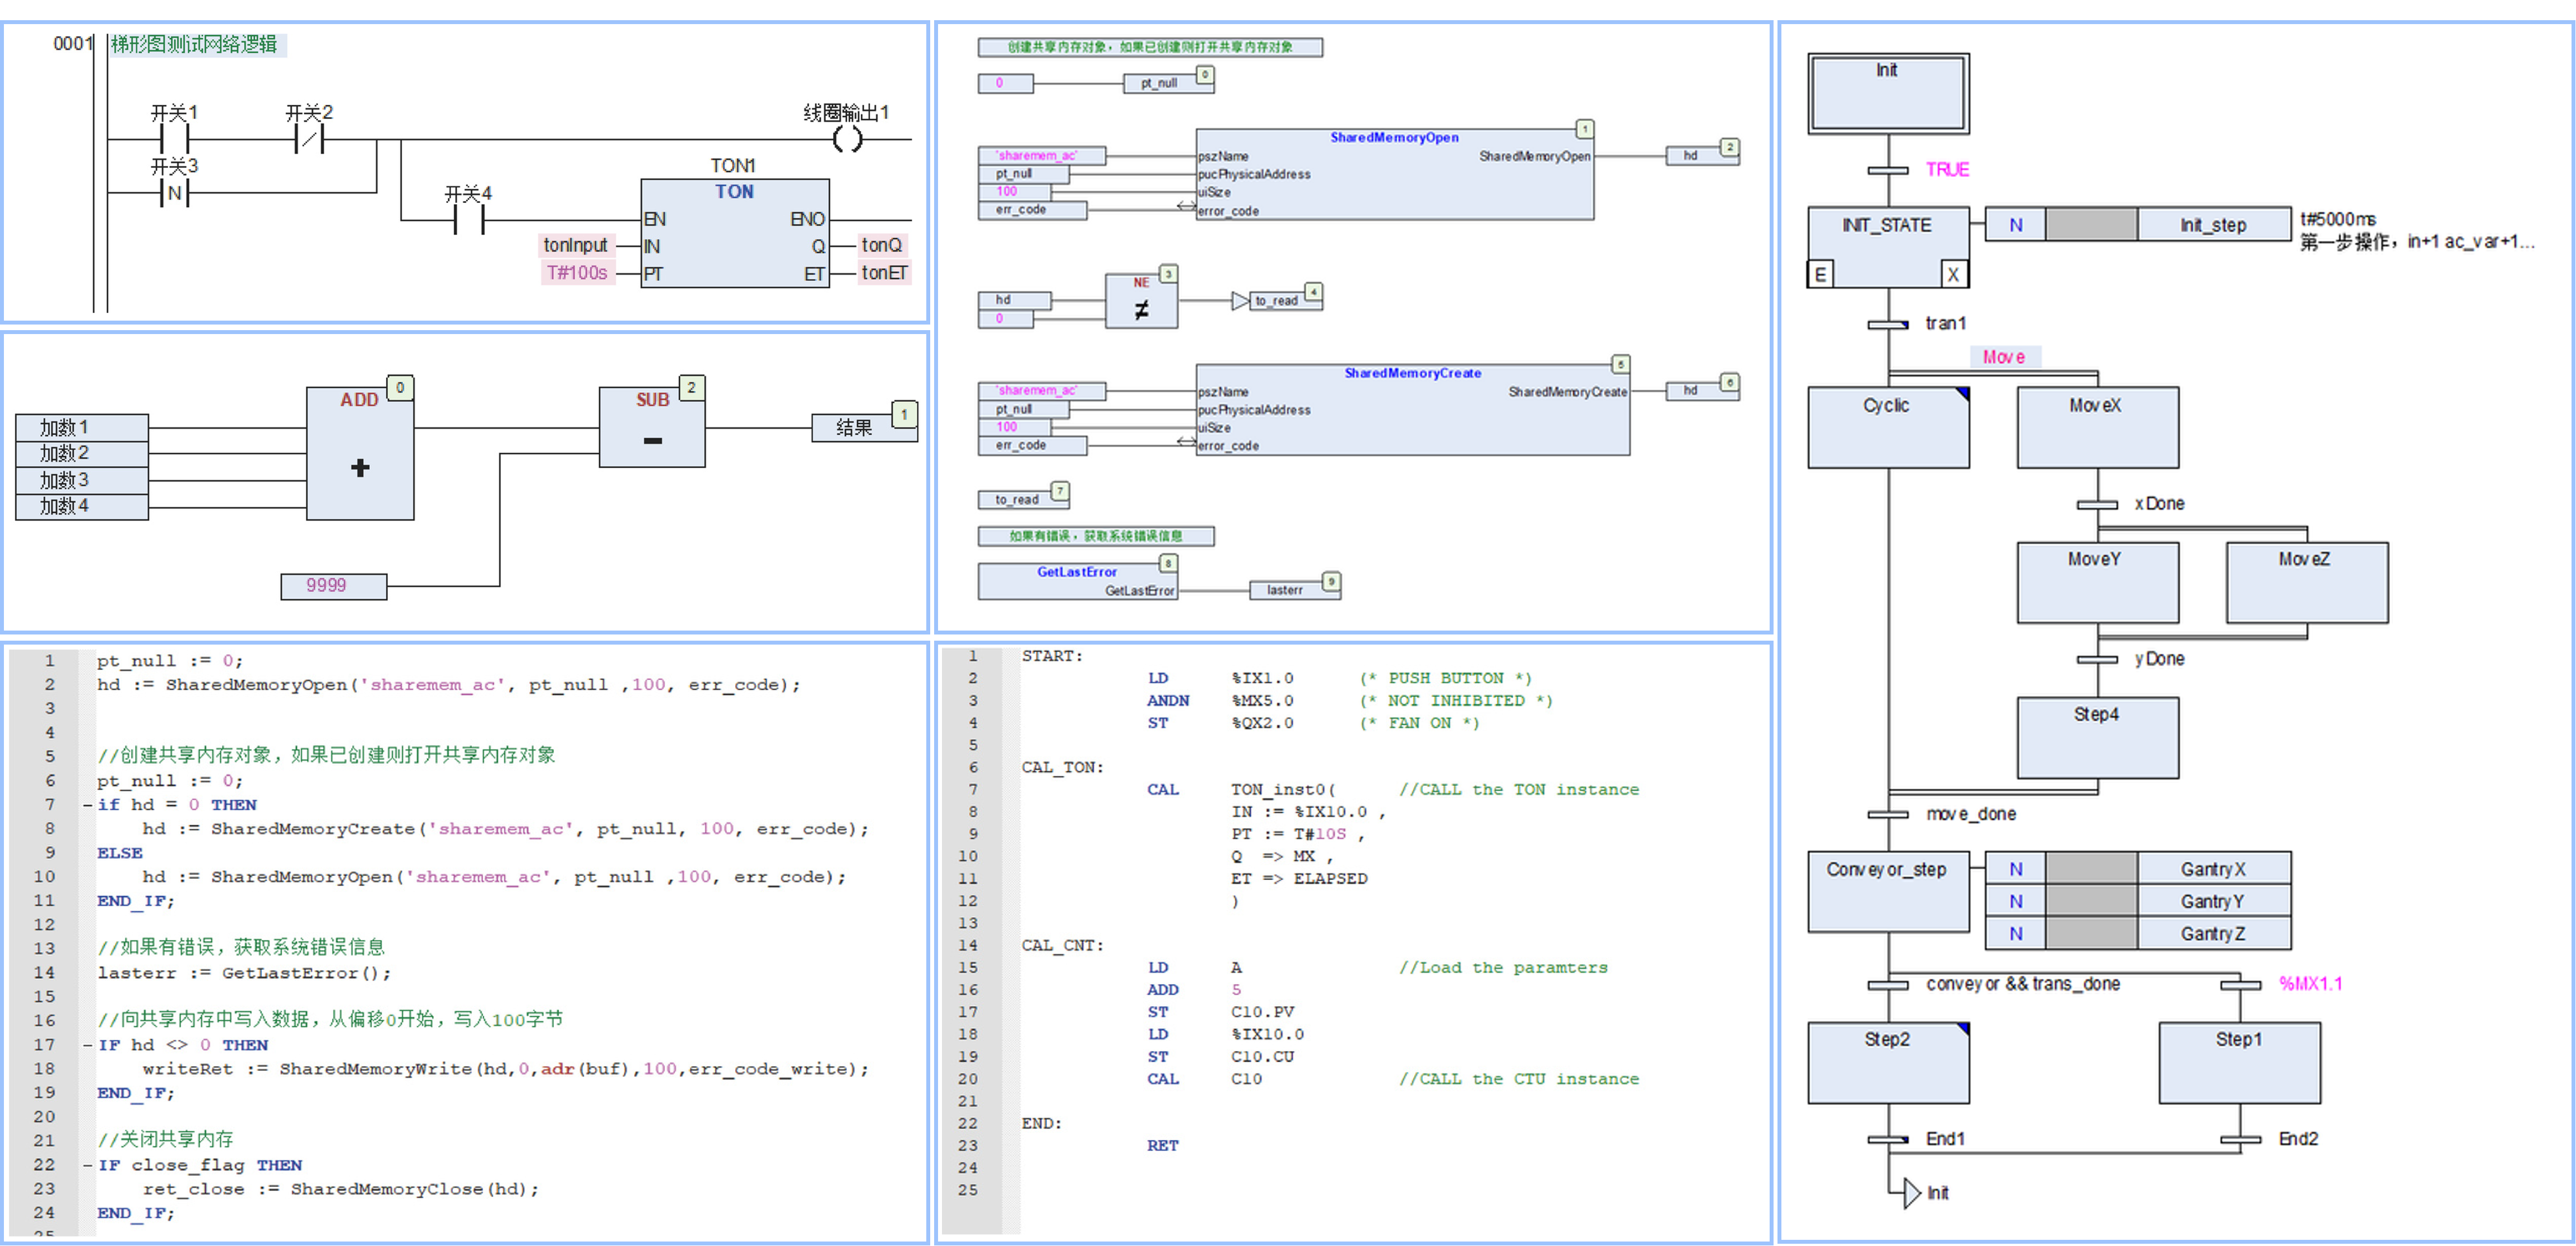The image size is (2576, 1246).
Task: Click the RET instruction in IL editor
Action: pyautogui.click(x=1162, y=1145)
